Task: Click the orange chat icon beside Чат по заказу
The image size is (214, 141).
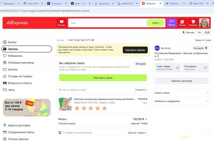Action: (x=60, y=90)
